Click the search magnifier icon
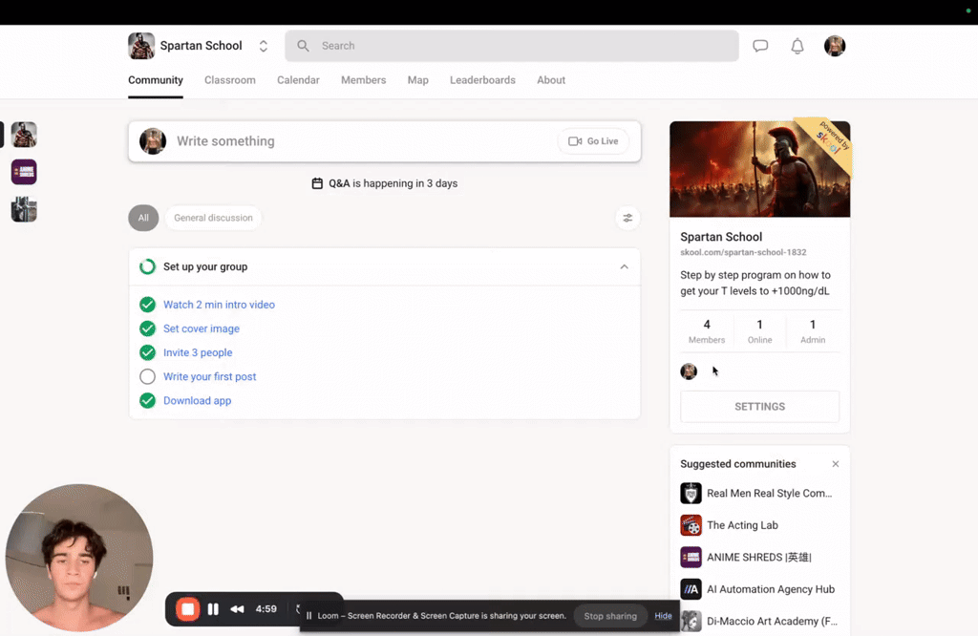The image size is (978, 636). pos(303,46)
